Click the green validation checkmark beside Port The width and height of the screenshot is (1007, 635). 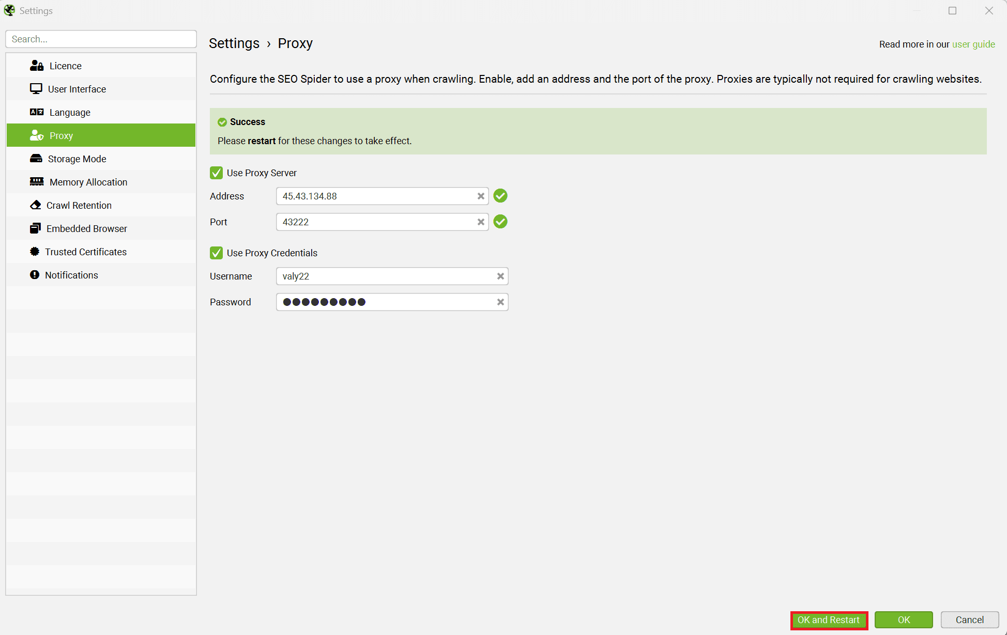[500, 222]
